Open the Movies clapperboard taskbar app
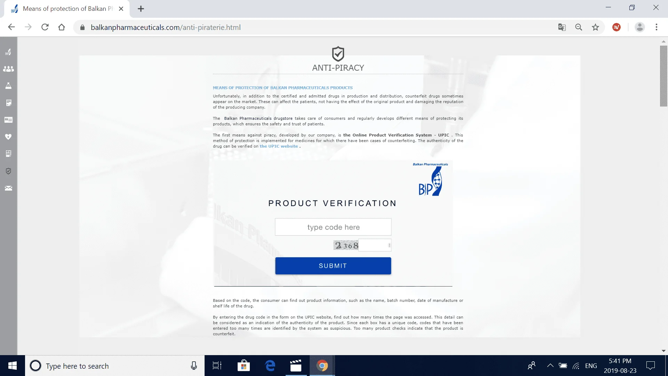Image resolution: width=668 pixels, height=376 pixels. click(296, 366)
